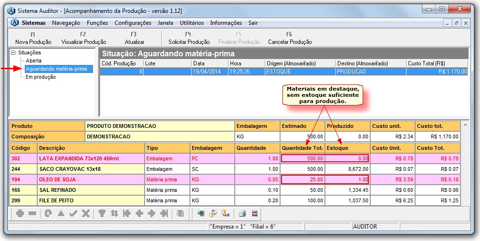This screenshot has height=241, width=480.
Task: Go to the last record using navigation arrow
Action: 164,214
